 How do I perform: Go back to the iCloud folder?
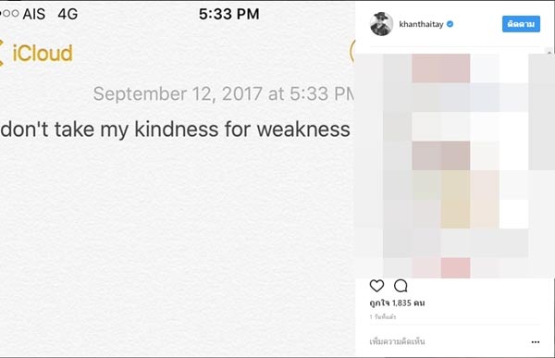point(43,54)
